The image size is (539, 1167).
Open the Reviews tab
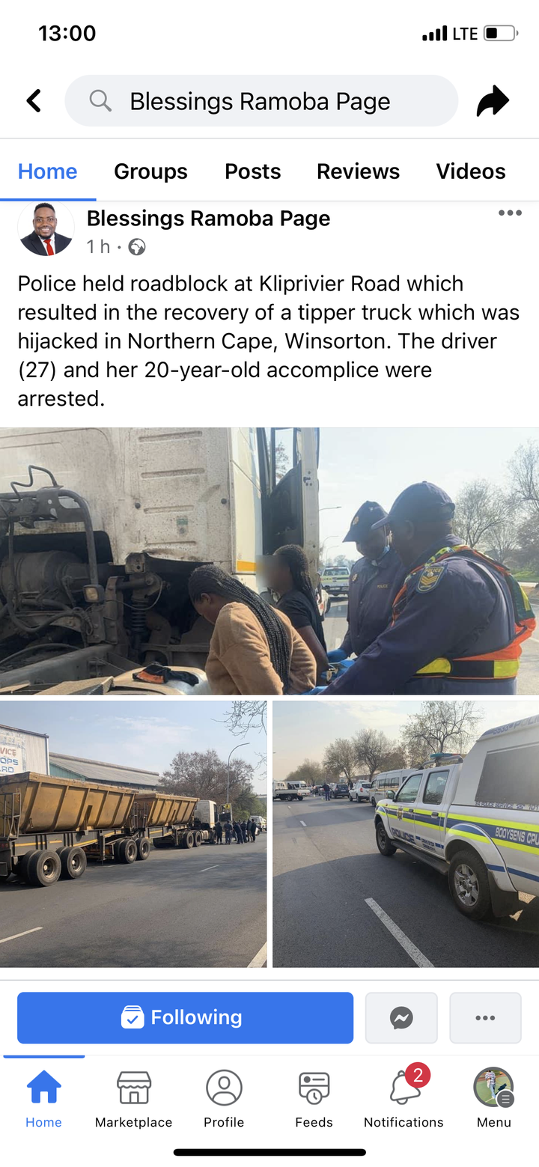click(358, 171)
